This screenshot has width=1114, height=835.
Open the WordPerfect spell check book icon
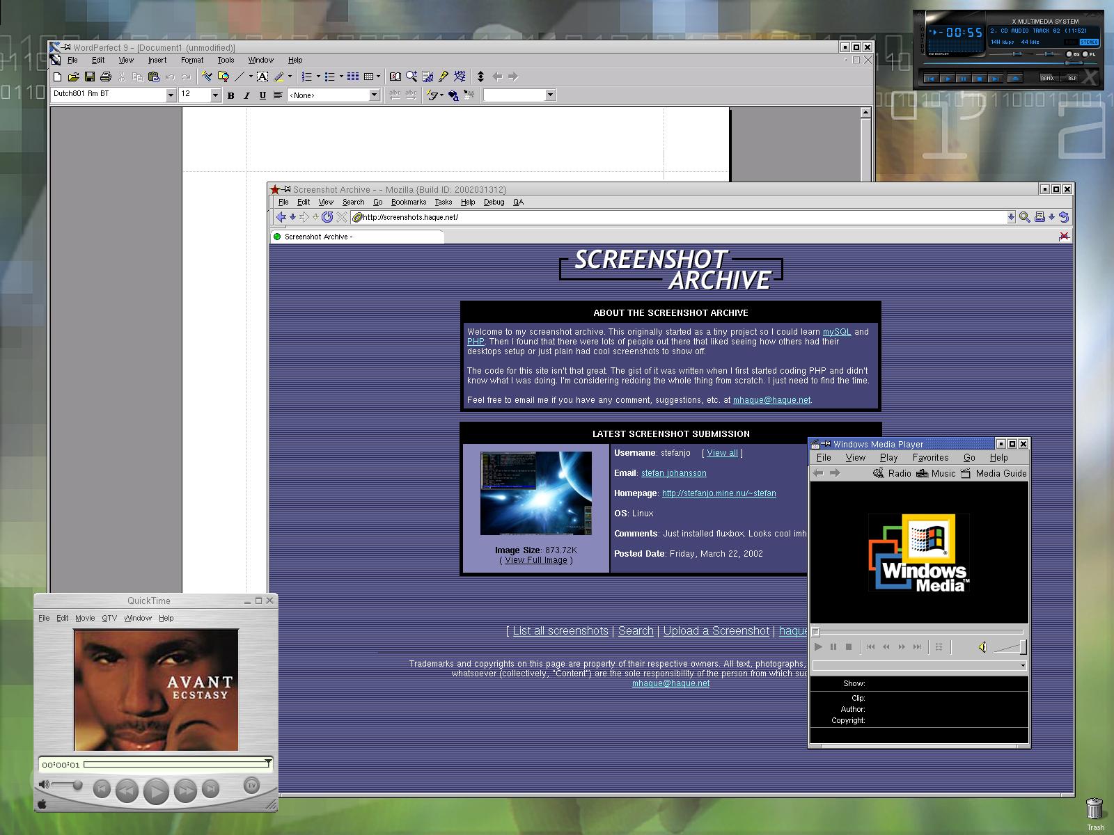point(395,77)
